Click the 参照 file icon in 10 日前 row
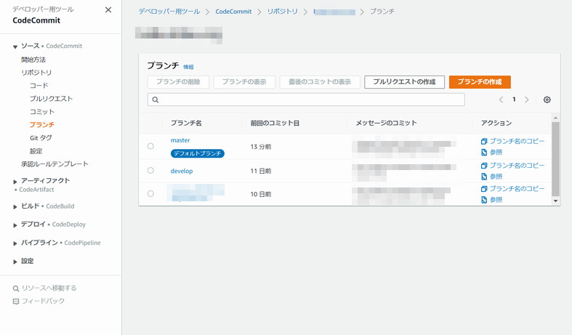This screenshot has width=572, height=335. click(x=484, y=200)
